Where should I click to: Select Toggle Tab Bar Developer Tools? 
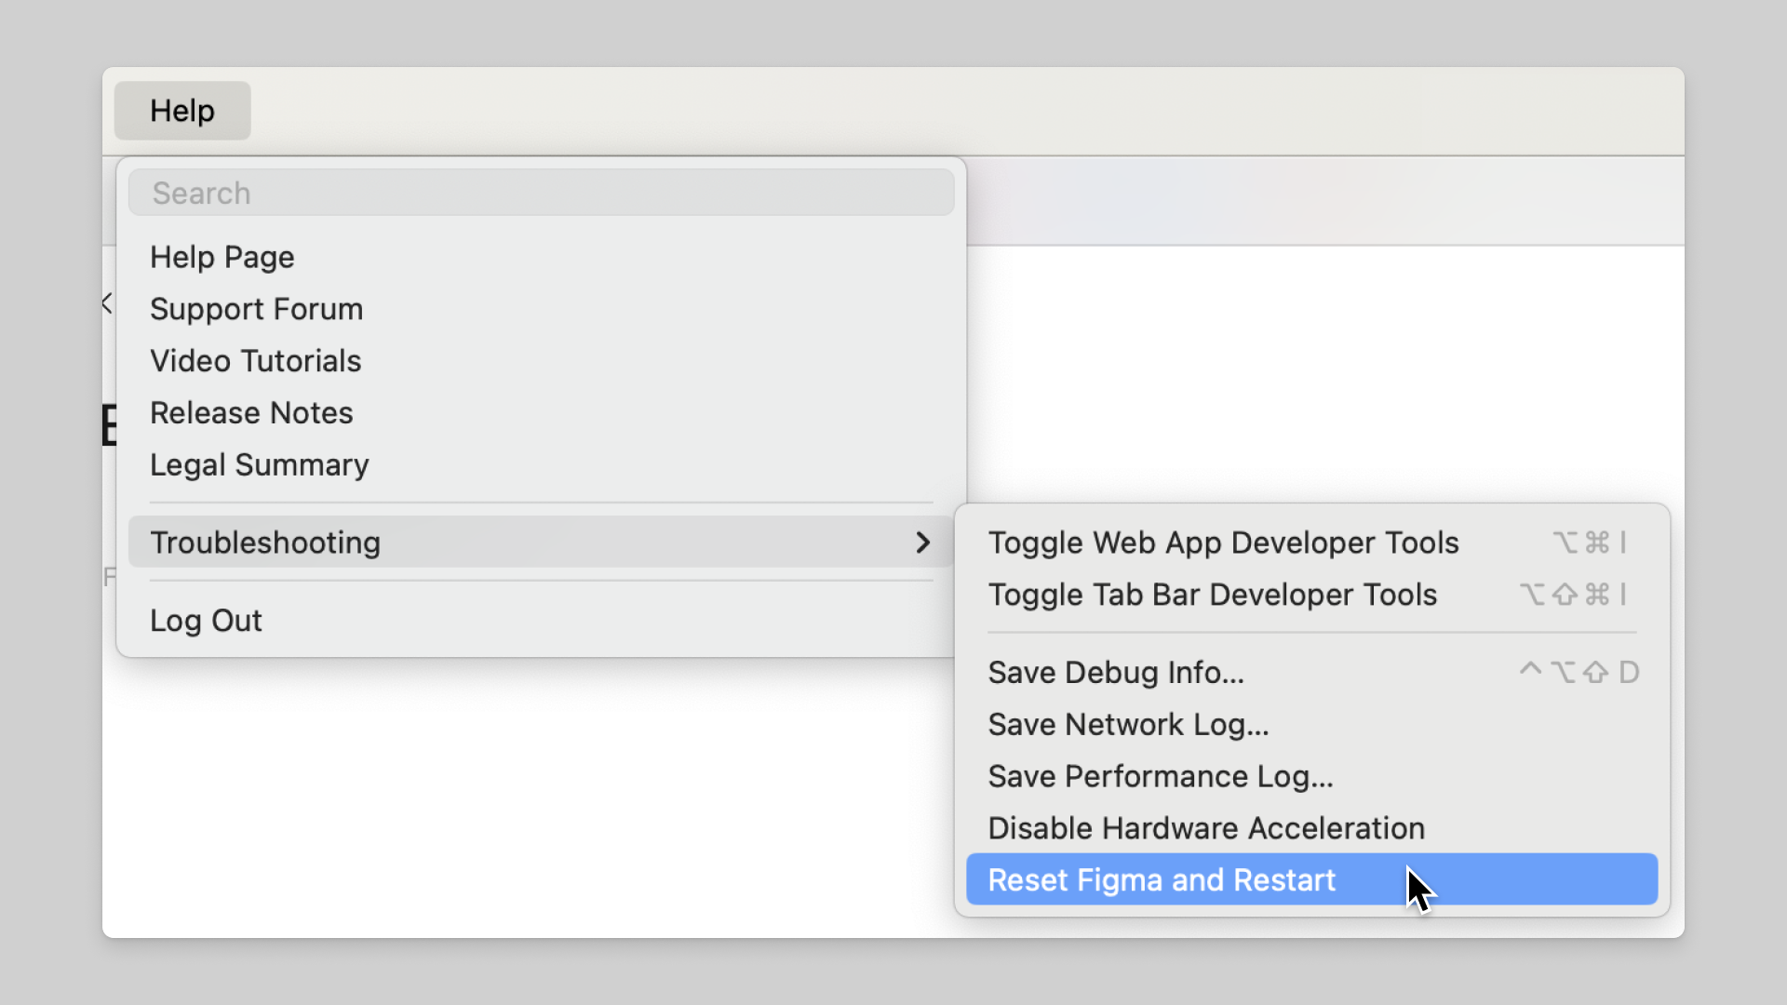pyautogui.click(x=1311, y=595)
